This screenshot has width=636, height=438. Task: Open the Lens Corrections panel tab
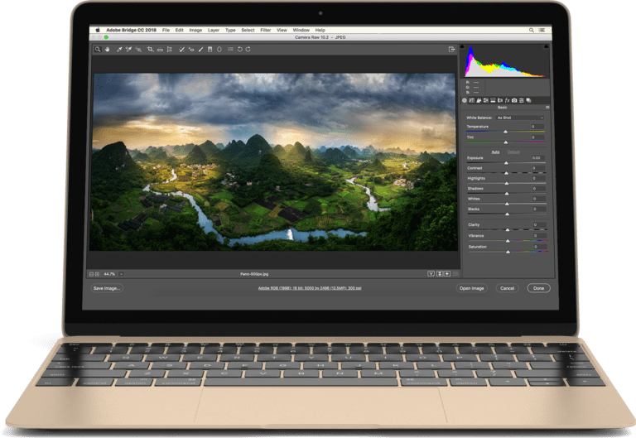click(500, 100)
